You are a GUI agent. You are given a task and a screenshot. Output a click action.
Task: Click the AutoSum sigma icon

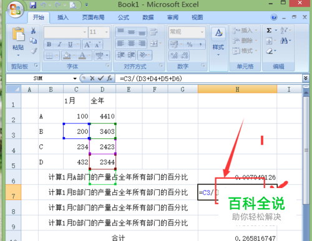tap(269, 31)
